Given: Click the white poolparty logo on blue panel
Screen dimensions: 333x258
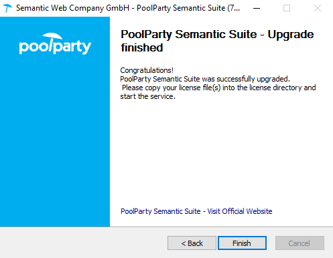Looking at the screenshot, I should (55, 43).
